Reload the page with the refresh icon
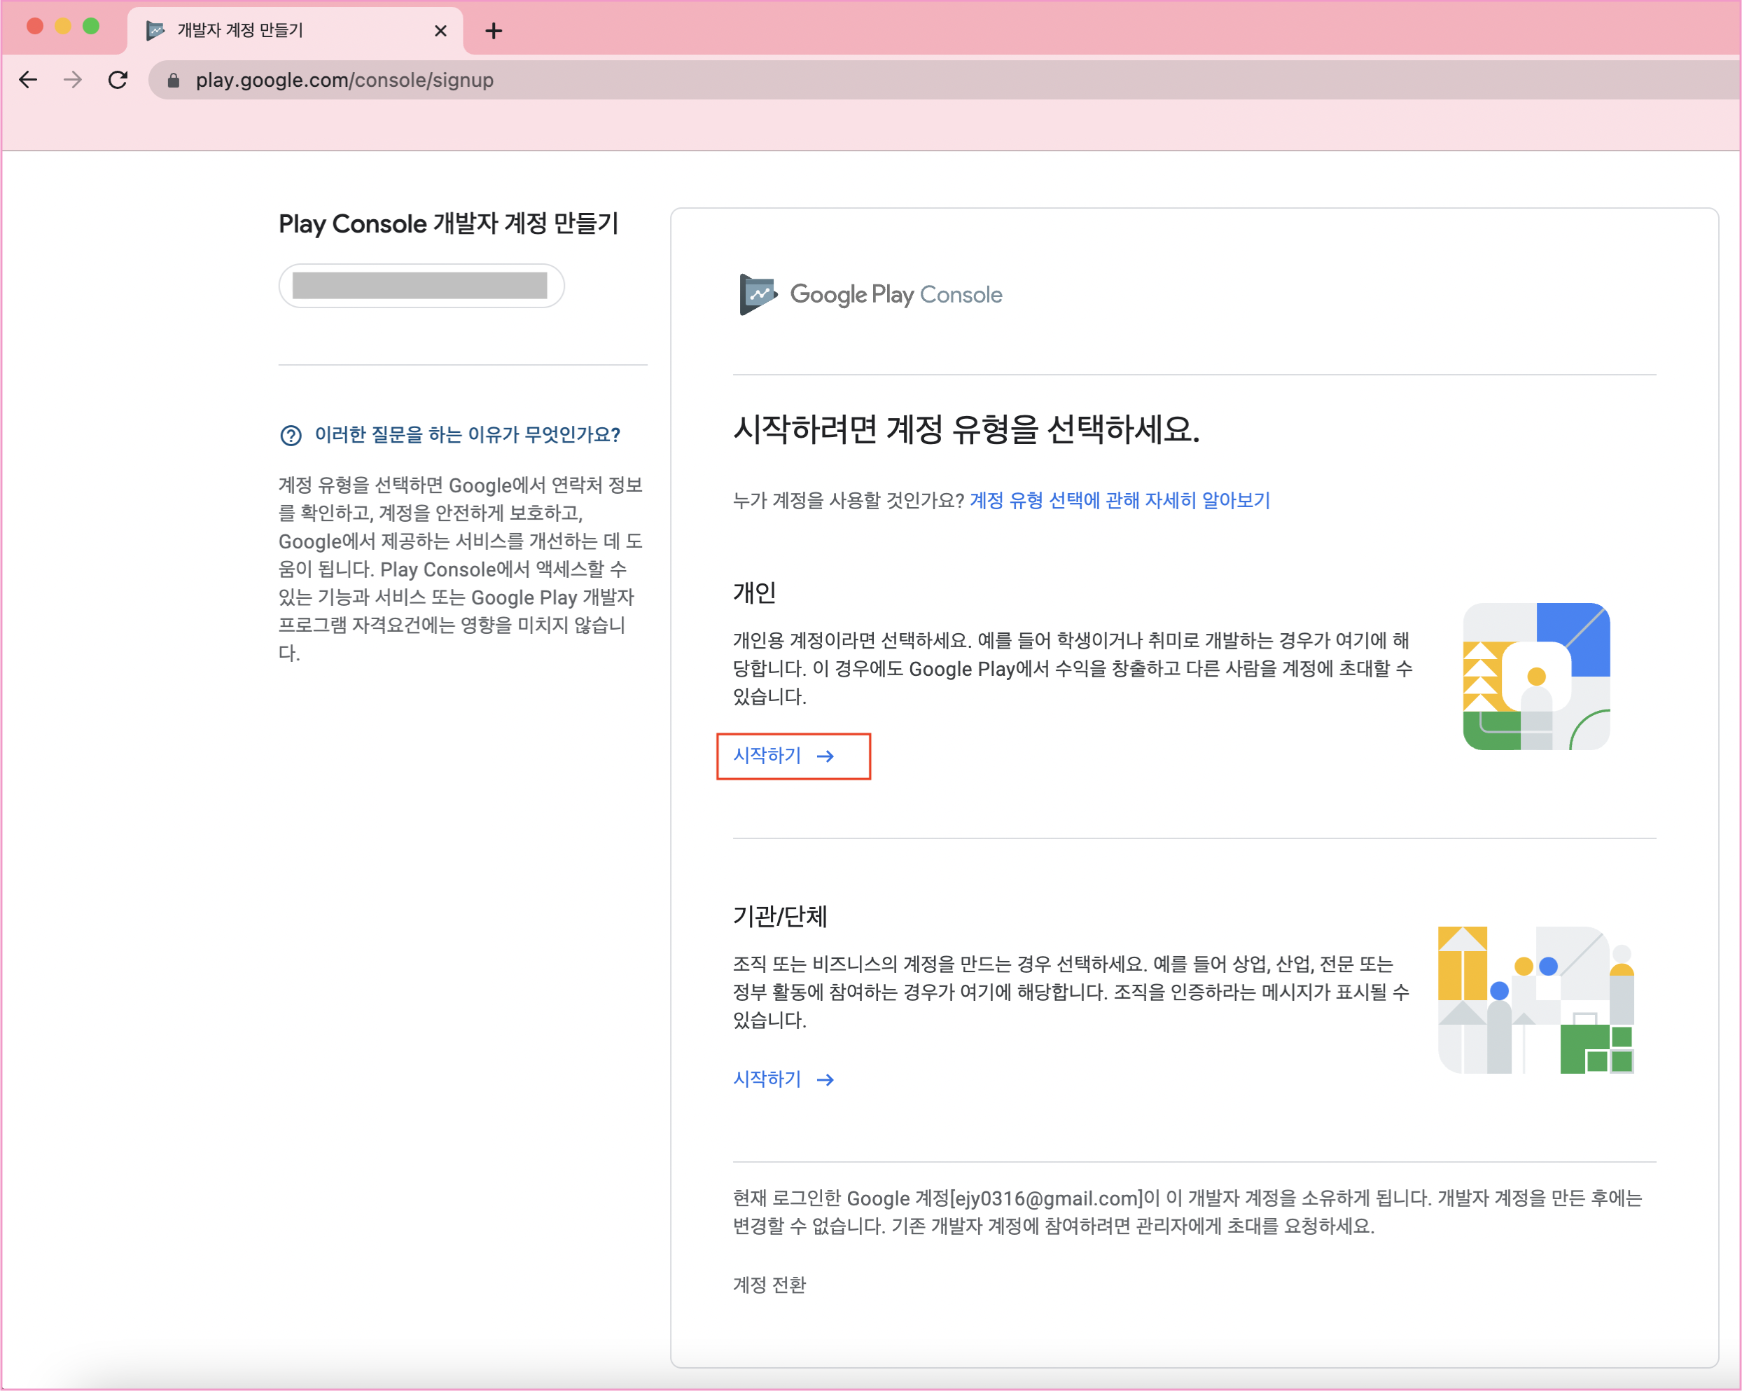Screen dimensions: 1742x1391 118,80
